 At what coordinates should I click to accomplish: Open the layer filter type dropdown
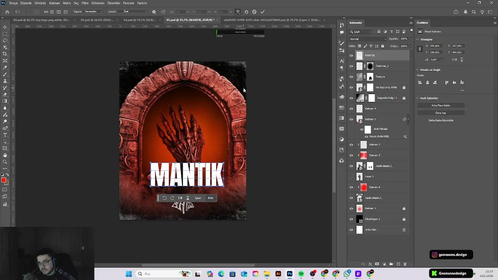tap(361, 31)
